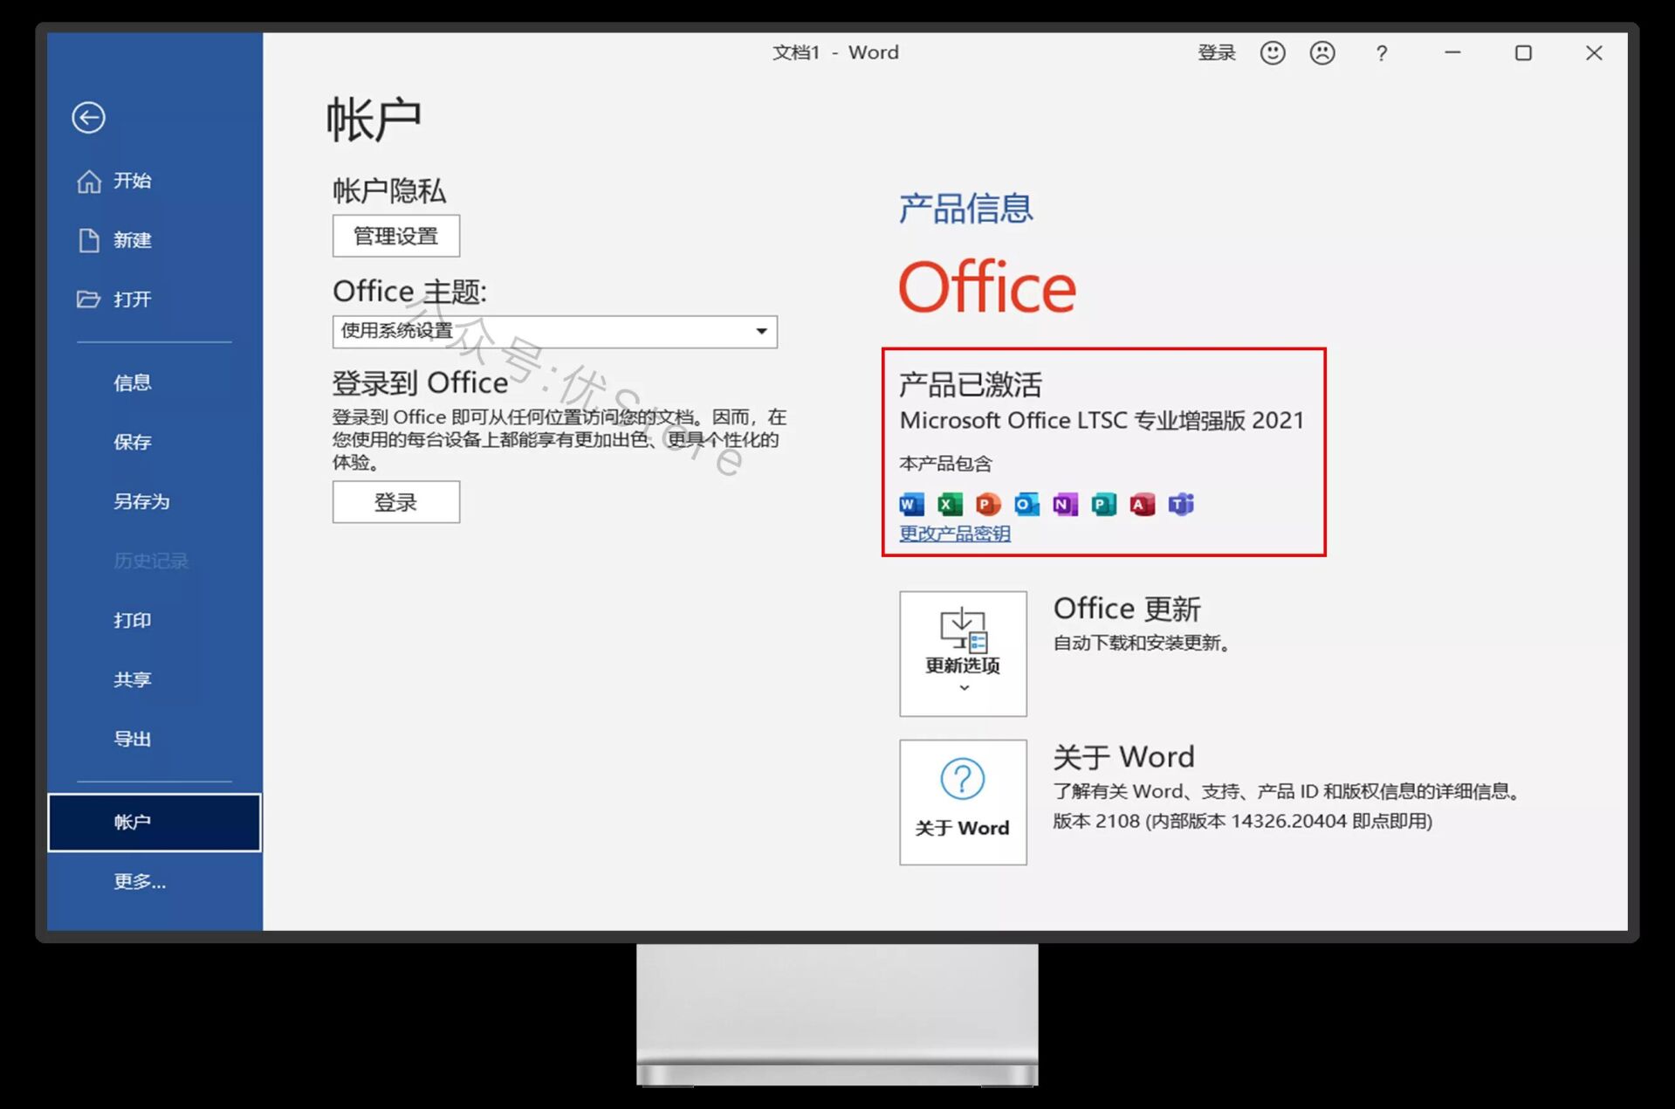The image size is (1675, 1109).
Task: Click the PowerPoint icon in product list
Action: point(988,505)
